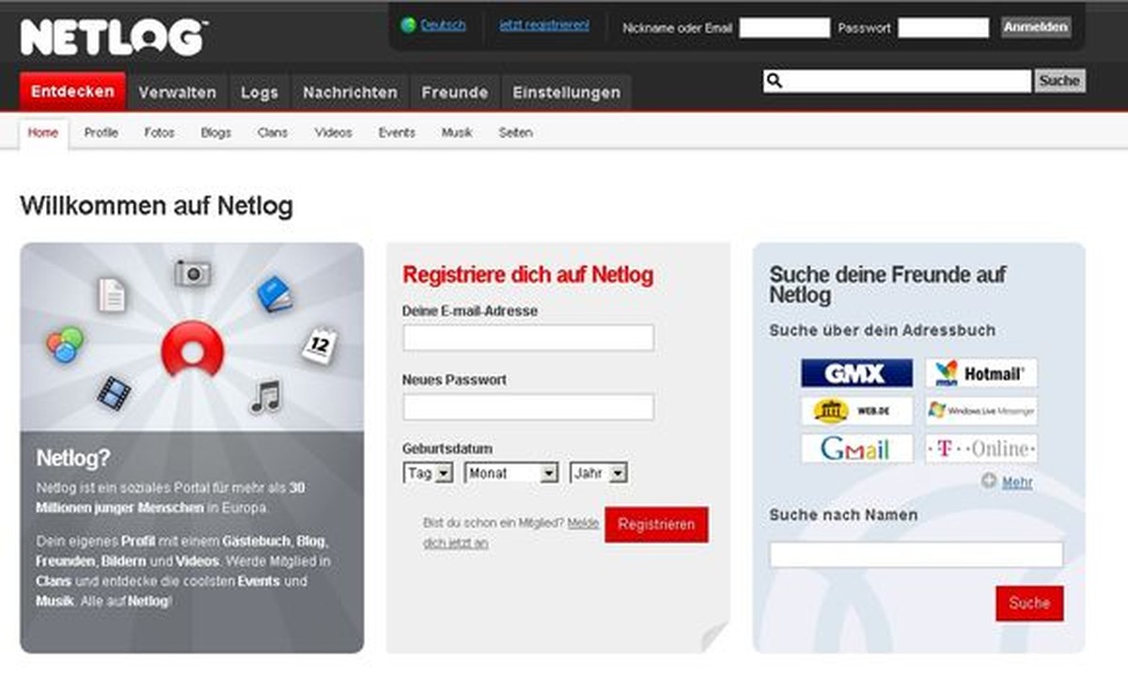Choose Windows Live Messenger provider
1128x677 pixels.
point(981,411)
